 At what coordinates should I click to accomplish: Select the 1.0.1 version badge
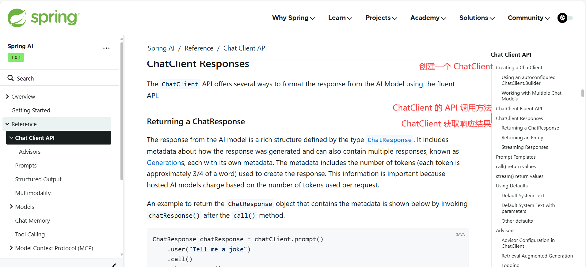point(16,57)
